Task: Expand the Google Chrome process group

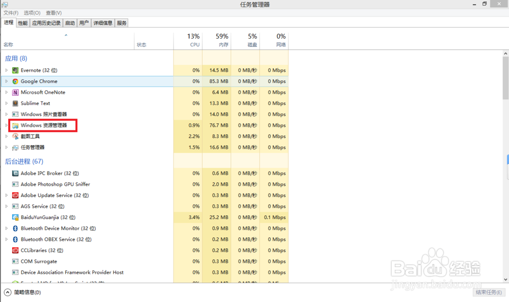Action: [x=6, y=81]
